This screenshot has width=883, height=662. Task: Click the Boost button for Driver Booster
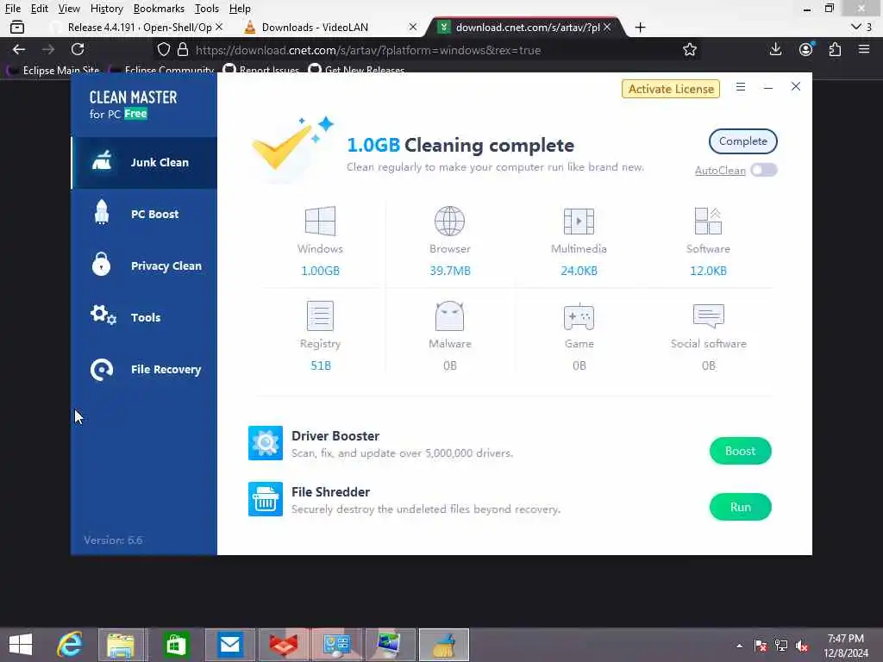point(740,451)
